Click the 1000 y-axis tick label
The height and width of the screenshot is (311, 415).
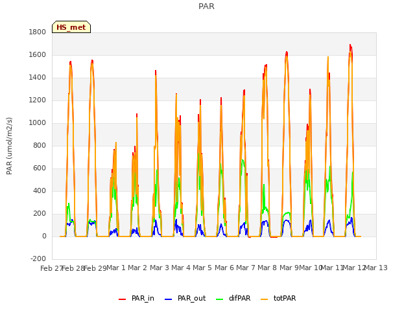(38, 123)
